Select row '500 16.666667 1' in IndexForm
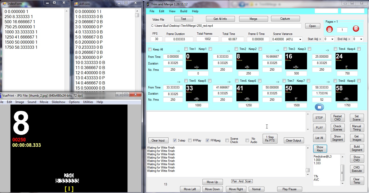The height and width of the screenshot is (193, 369). 20,22
